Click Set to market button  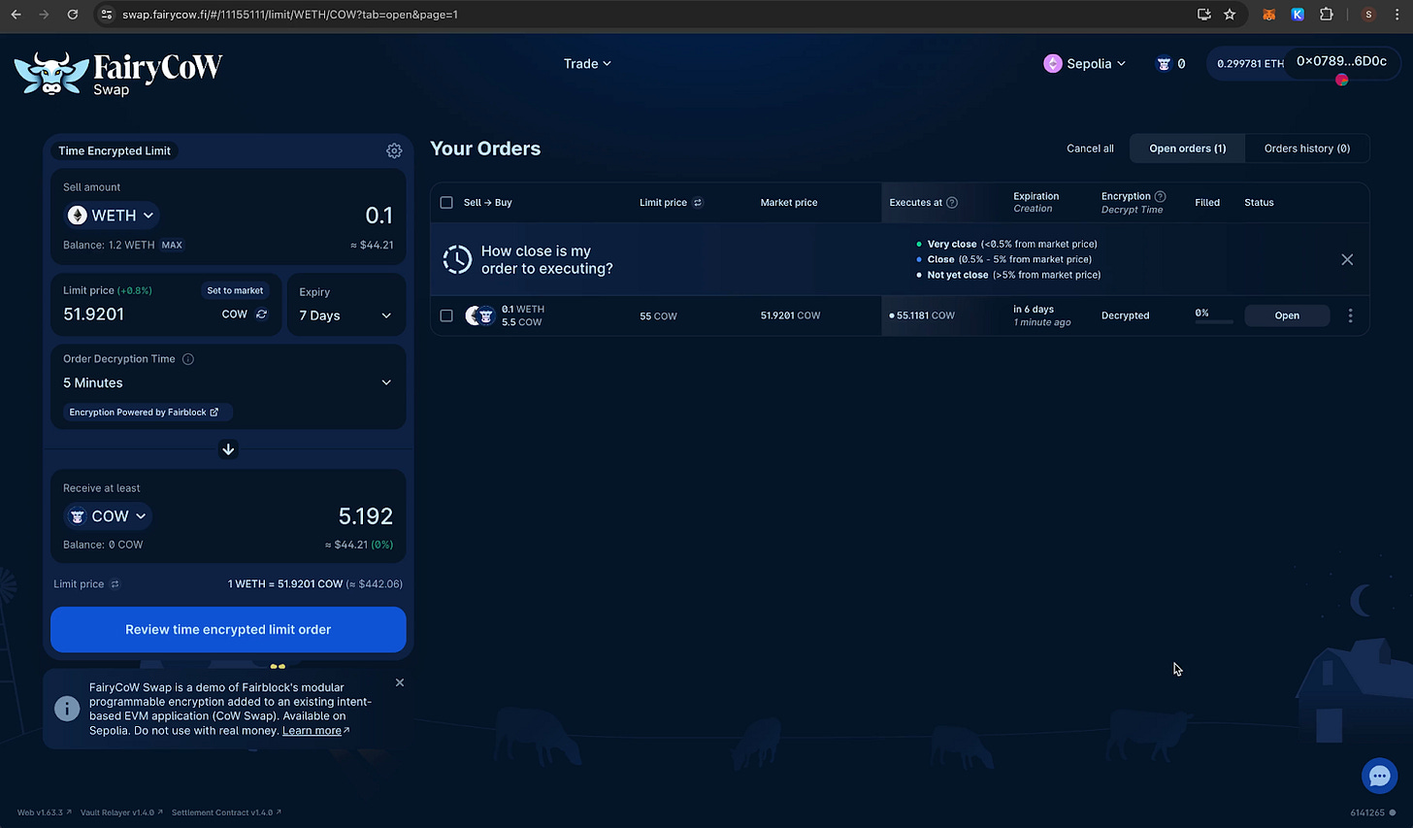point(235,290)
